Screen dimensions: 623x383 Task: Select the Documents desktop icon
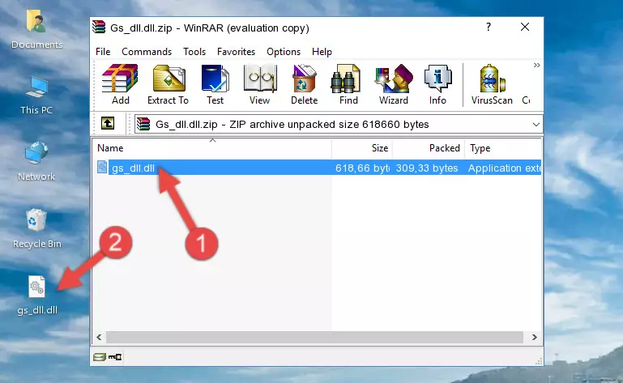pyautogui.click(x=36, y=30)
